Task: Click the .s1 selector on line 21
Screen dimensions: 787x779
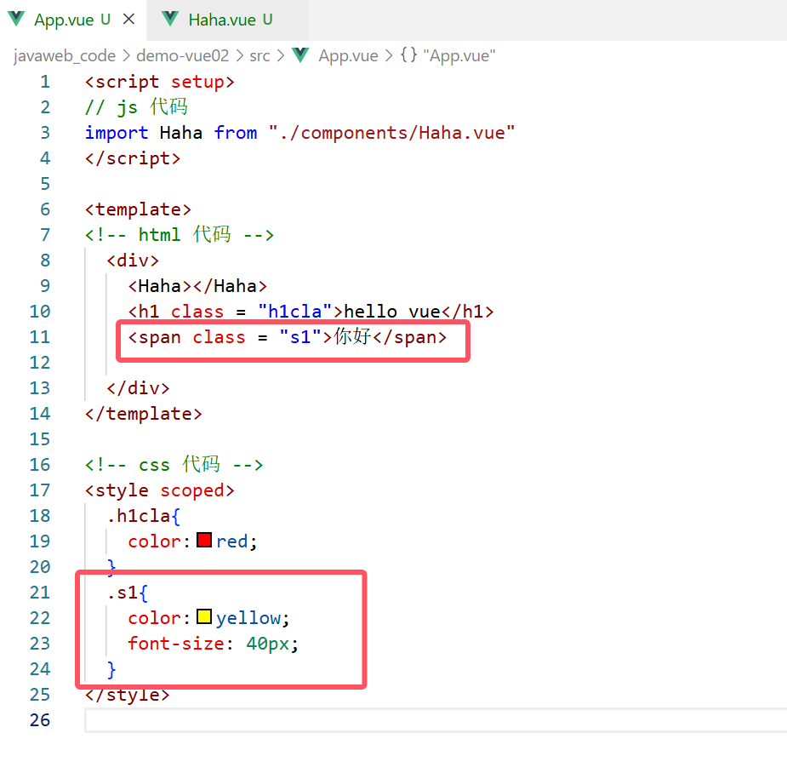Action: (122, 593)
